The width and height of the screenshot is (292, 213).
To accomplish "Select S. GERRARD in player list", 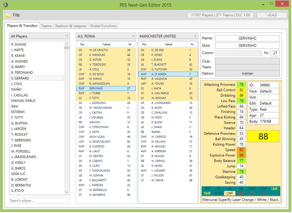I will pos(37,78).
